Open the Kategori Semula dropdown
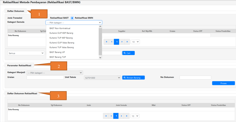Screen dimensions: 236x122 [x=74, y=22]
